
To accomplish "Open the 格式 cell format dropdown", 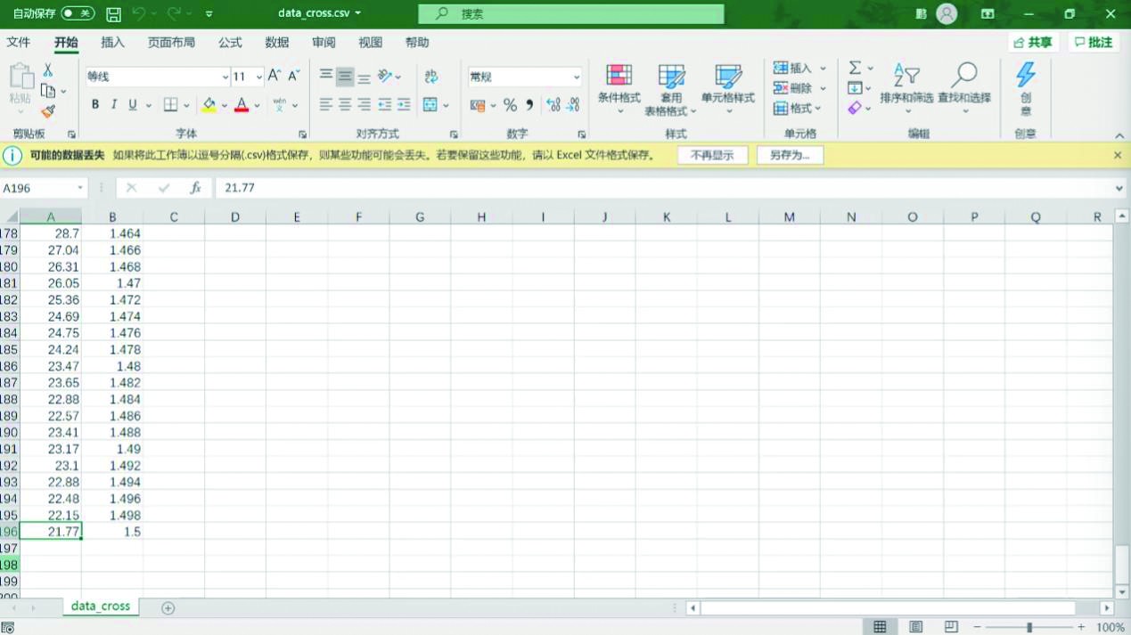I will 799,109.
